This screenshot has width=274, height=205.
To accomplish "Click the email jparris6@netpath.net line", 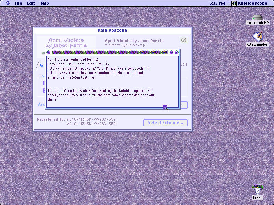I will click(72, 77).
